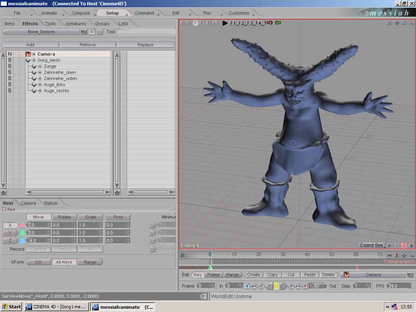Image resolution: width=416 pixels, height=312 pixels.
Task: Click the Create key button
Action: click(x=253, y=275)
